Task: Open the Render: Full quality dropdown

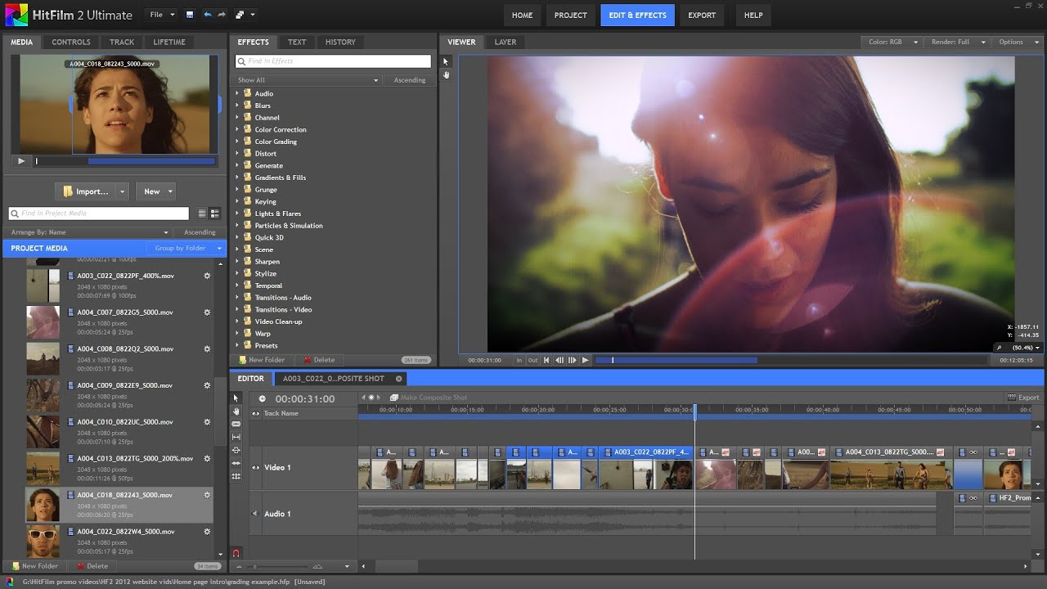Action: click(x=957, y=42)
